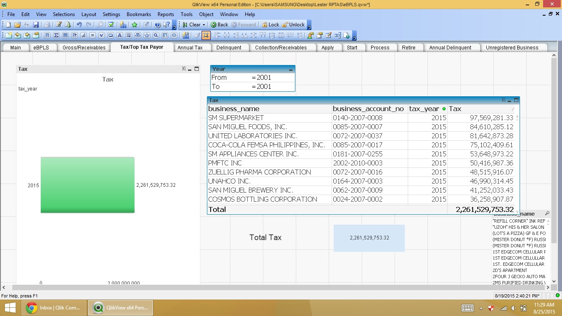Open the Table Viewer icon
562x316 pixels.
(338, 35)
